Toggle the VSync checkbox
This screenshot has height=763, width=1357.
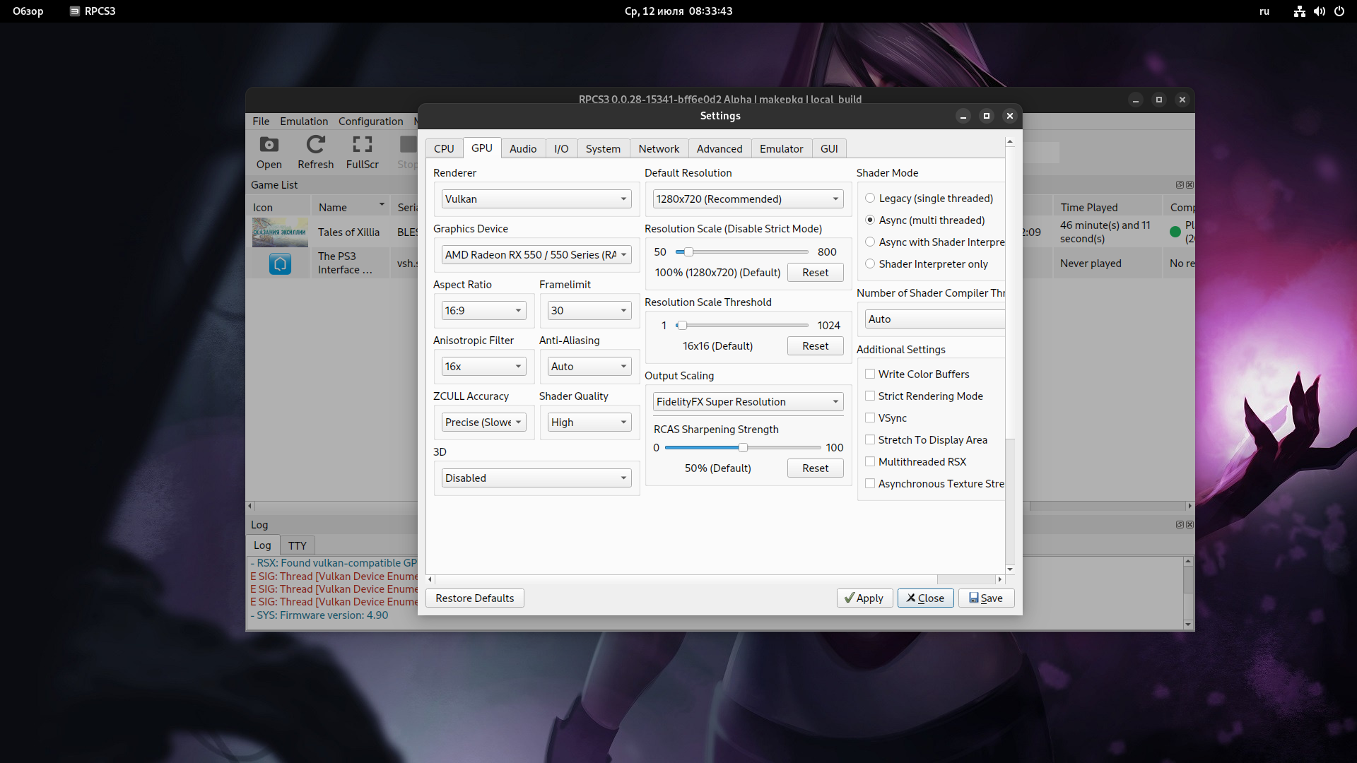(x=870, y=418)
